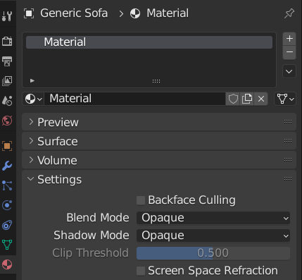Screen dimensions: 302x280
Task: Click the Clip Threshold slider
Action: tap(213, 253)
